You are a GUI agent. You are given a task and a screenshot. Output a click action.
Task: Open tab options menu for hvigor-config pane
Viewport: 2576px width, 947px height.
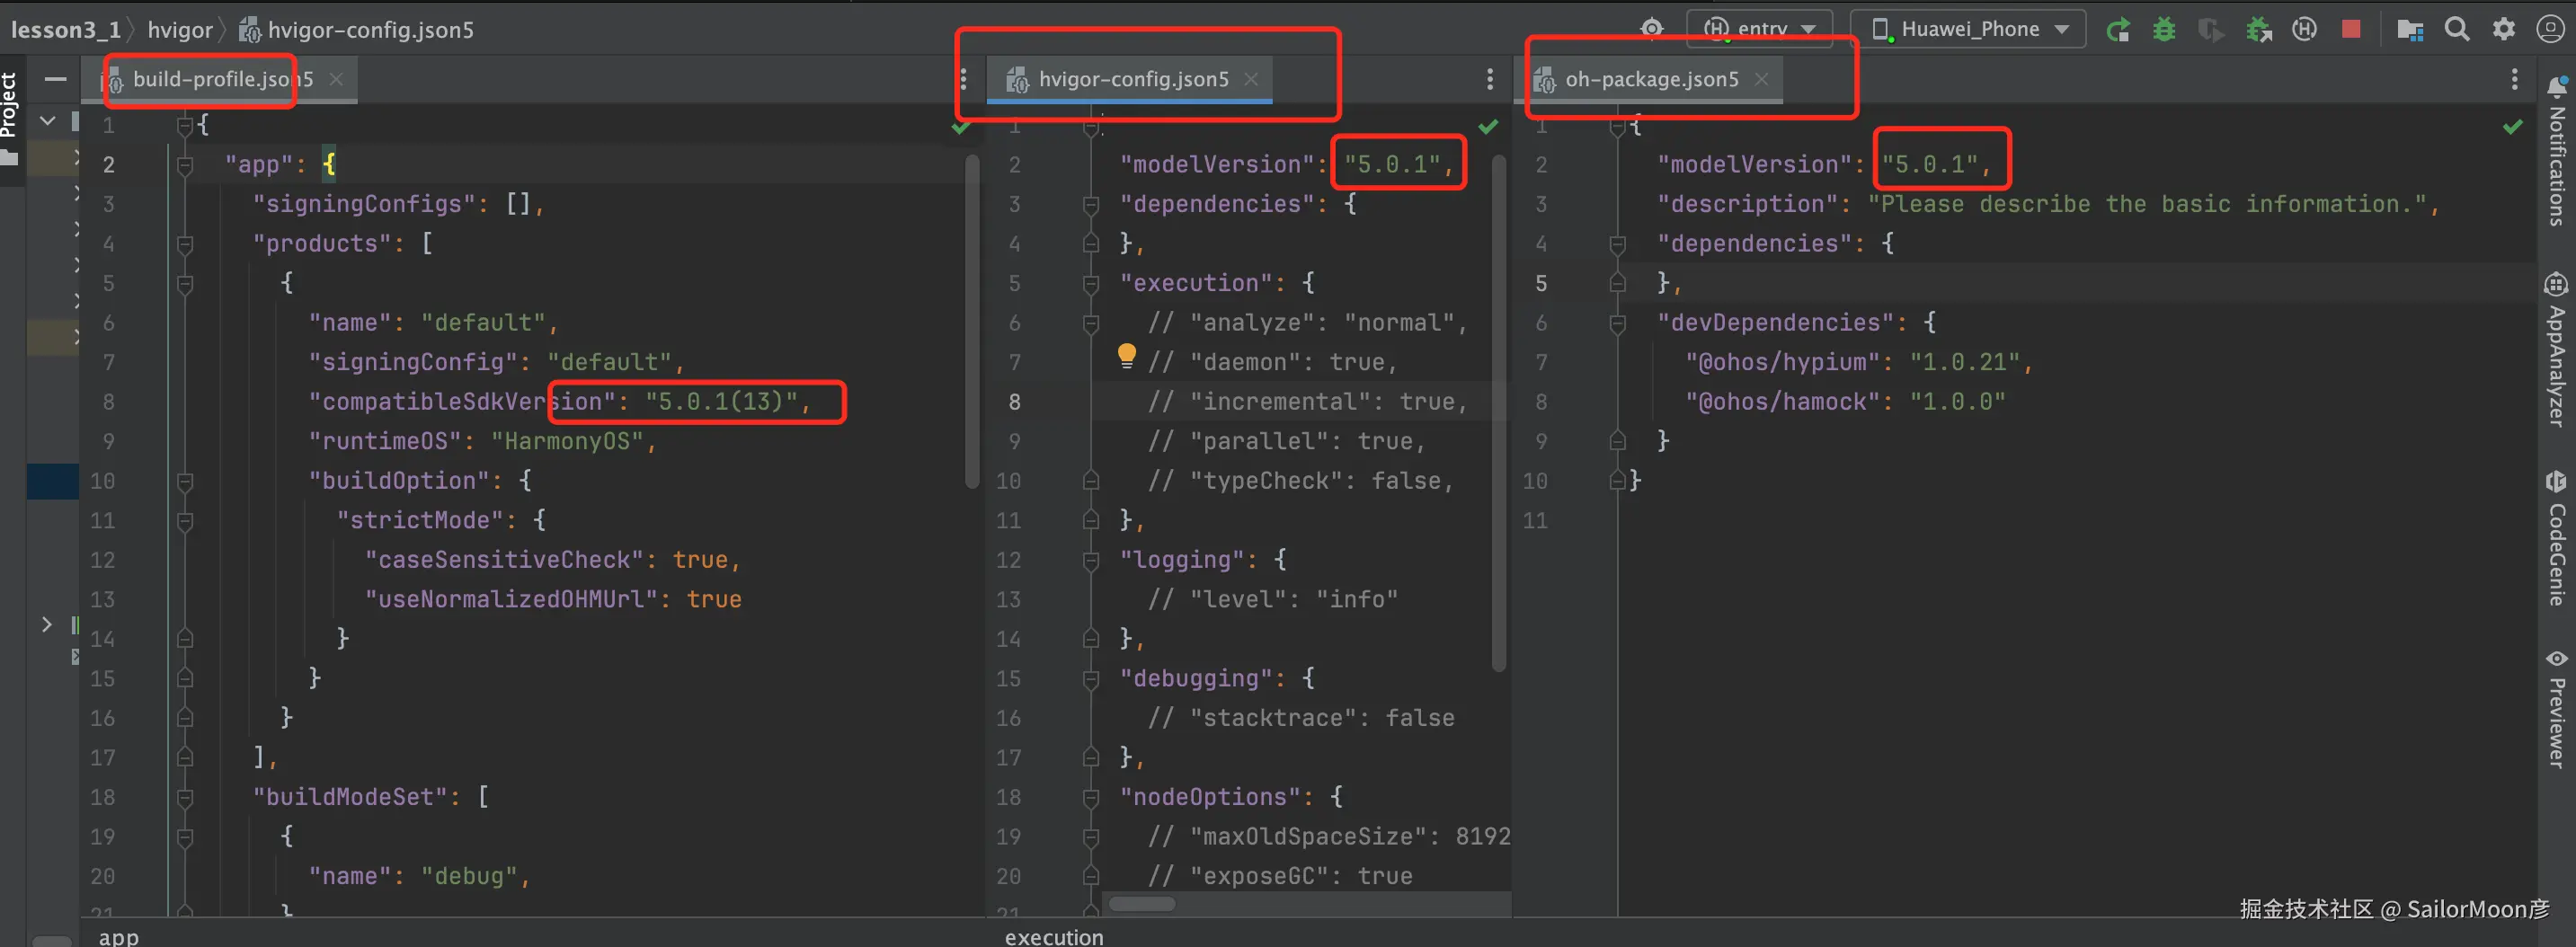click(1490, 79)
